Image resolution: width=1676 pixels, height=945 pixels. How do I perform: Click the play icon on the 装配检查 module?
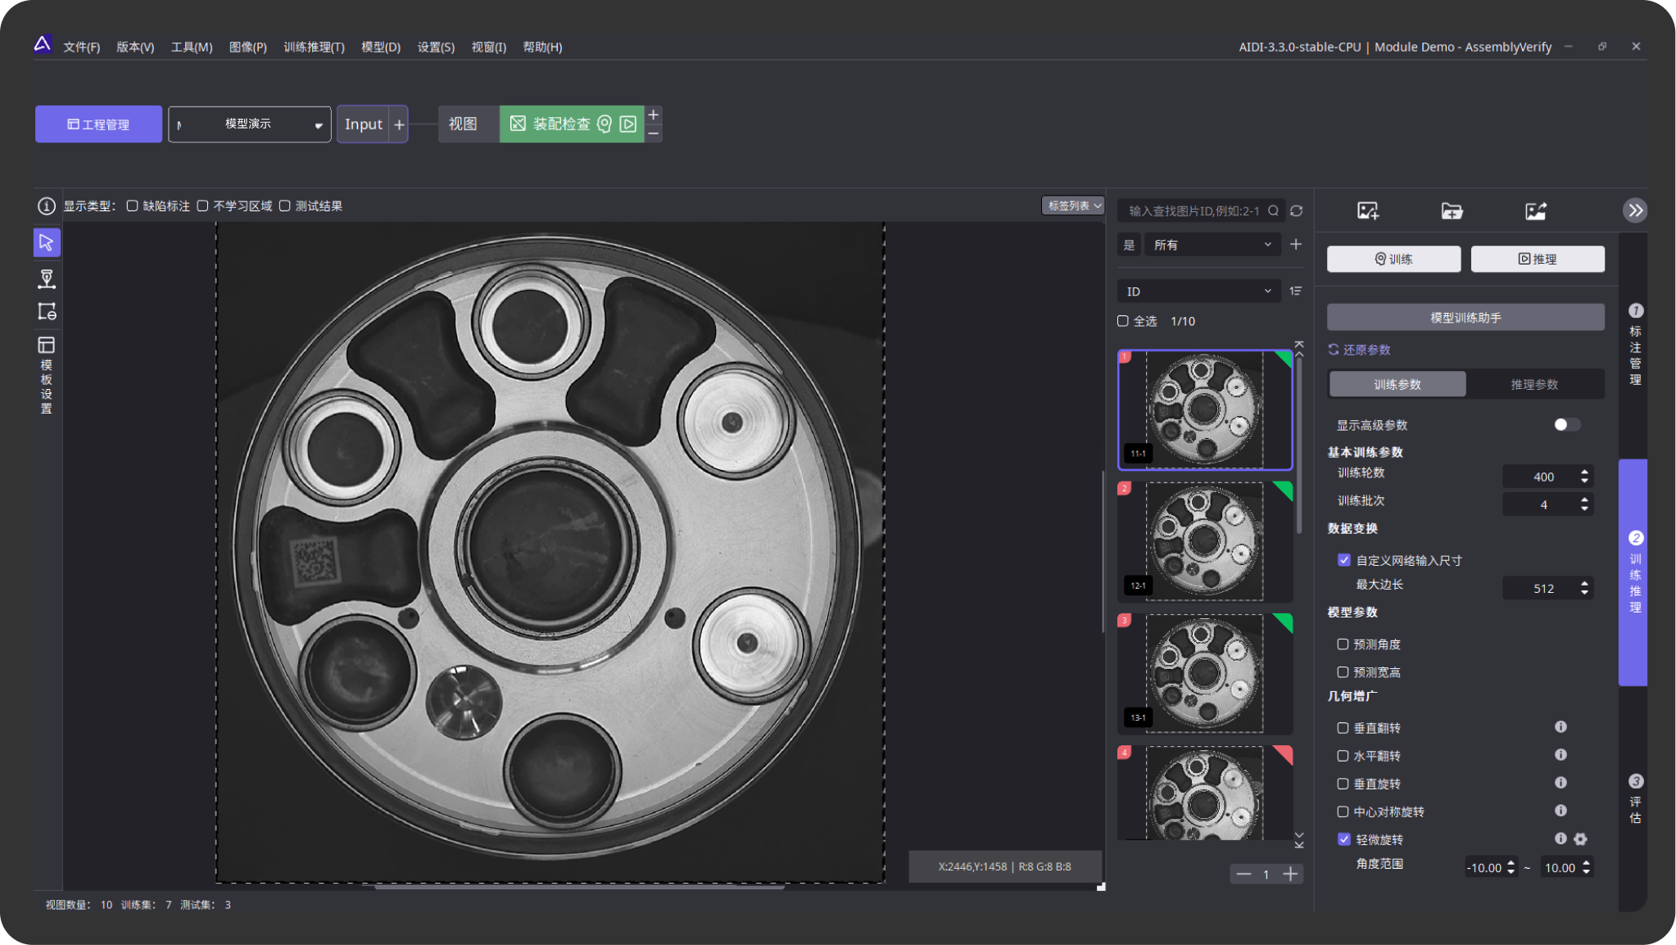coord(627,124)
